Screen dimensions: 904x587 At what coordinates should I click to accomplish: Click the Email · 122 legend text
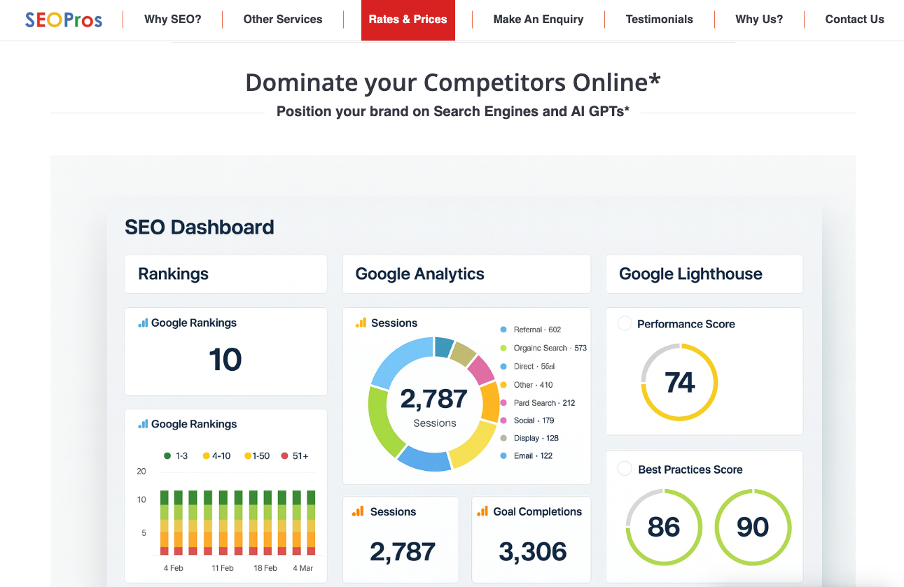click(x=534, y=456)
